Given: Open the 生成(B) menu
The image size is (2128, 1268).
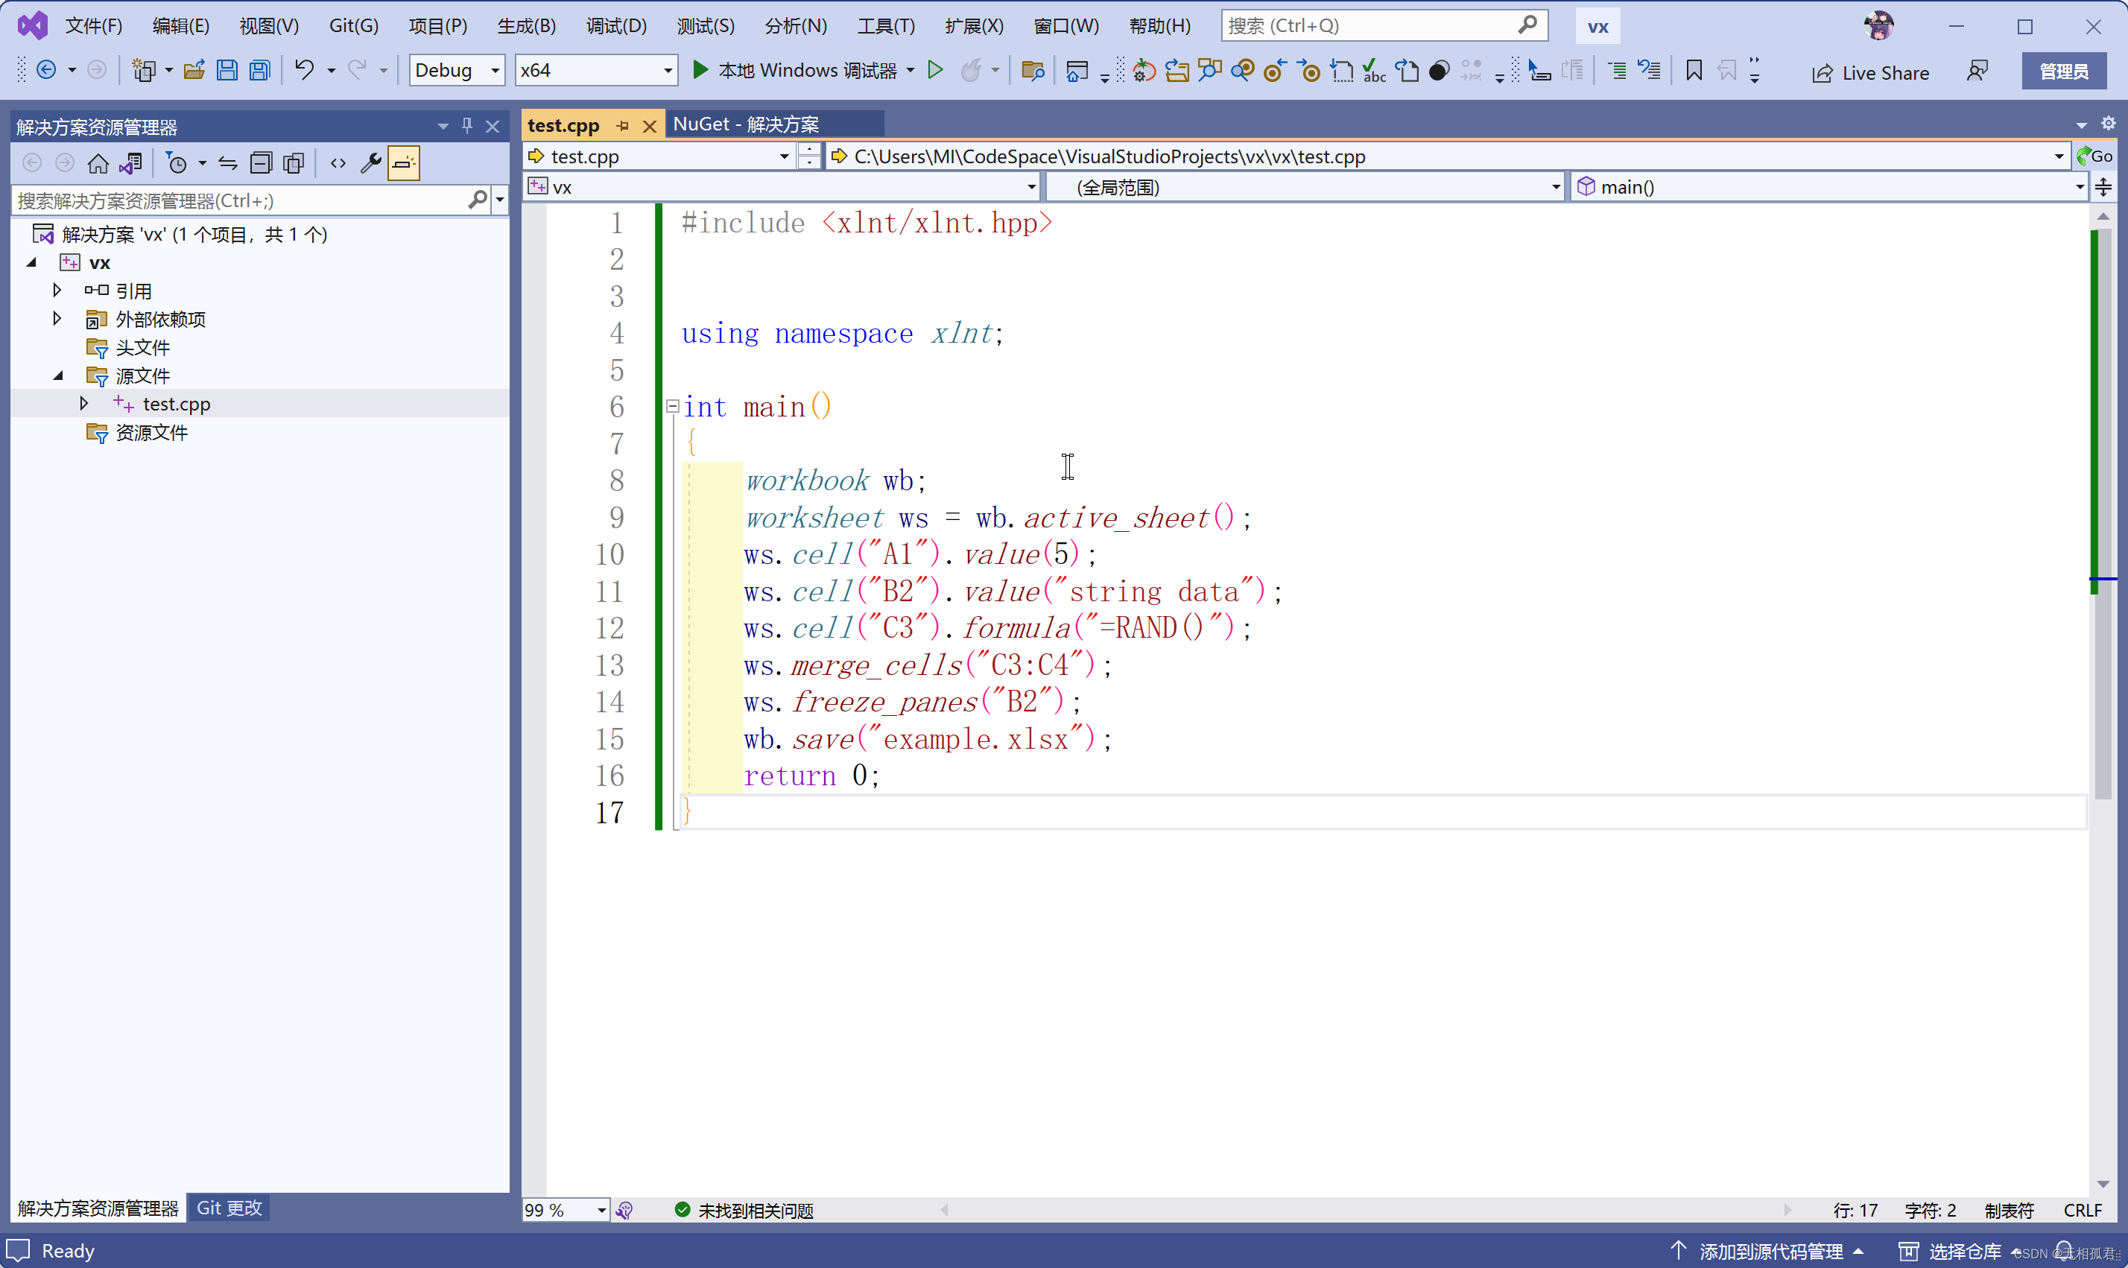Looking at the screenshot, I should click(526, 25).
